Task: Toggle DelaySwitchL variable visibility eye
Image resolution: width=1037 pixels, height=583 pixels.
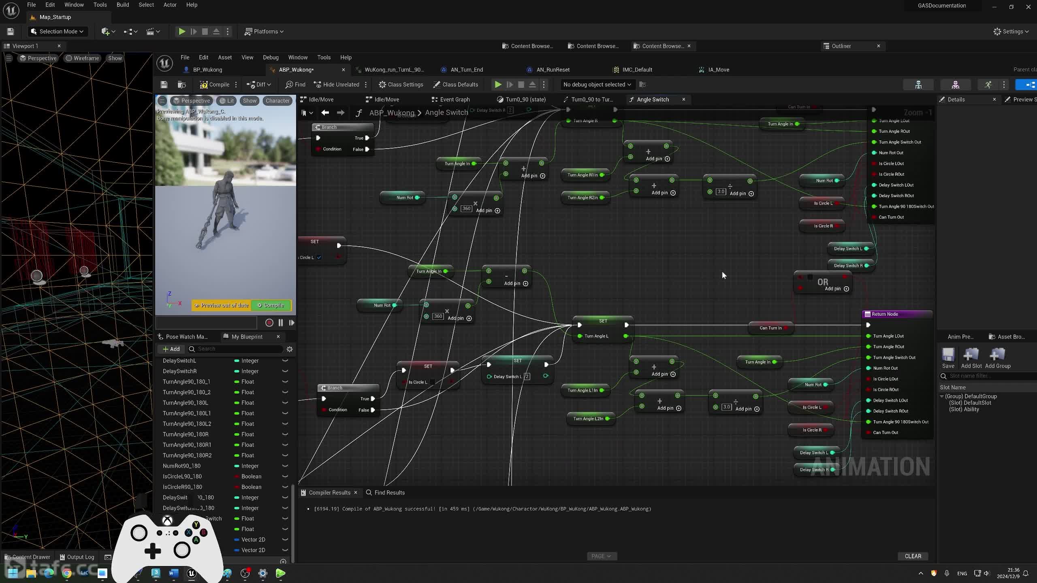Action: 285,360
